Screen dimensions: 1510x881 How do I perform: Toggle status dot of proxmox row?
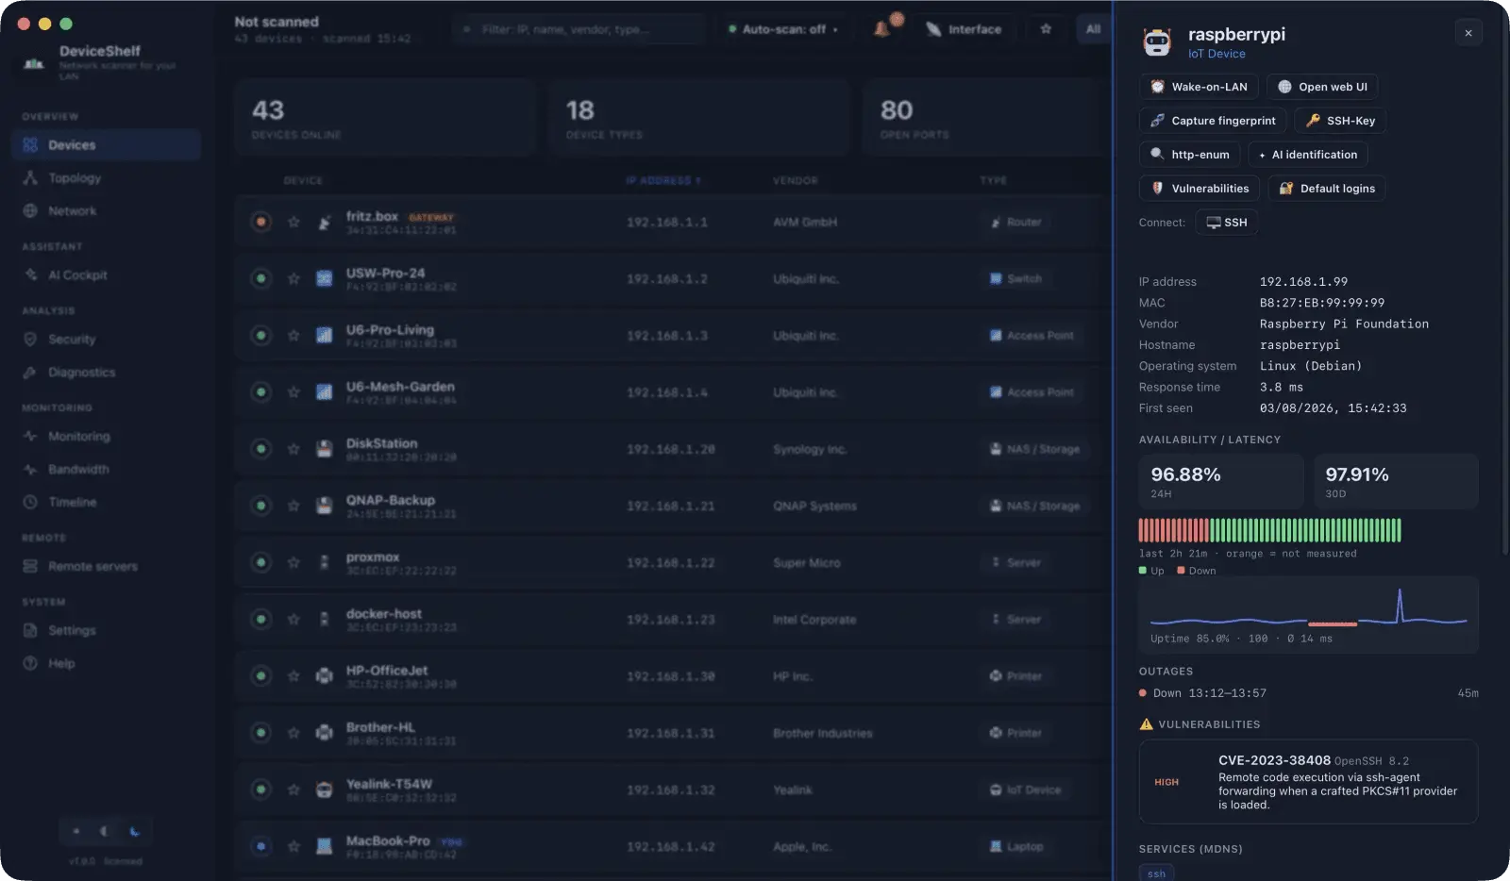(261, 563)
